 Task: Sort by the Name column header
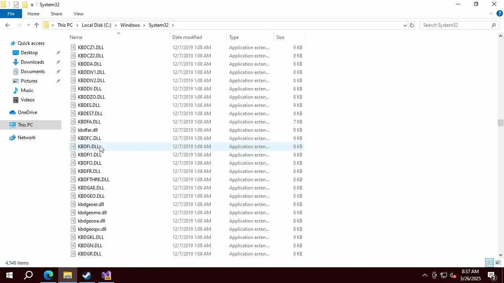pyautogui.click(x=119, y=37)
